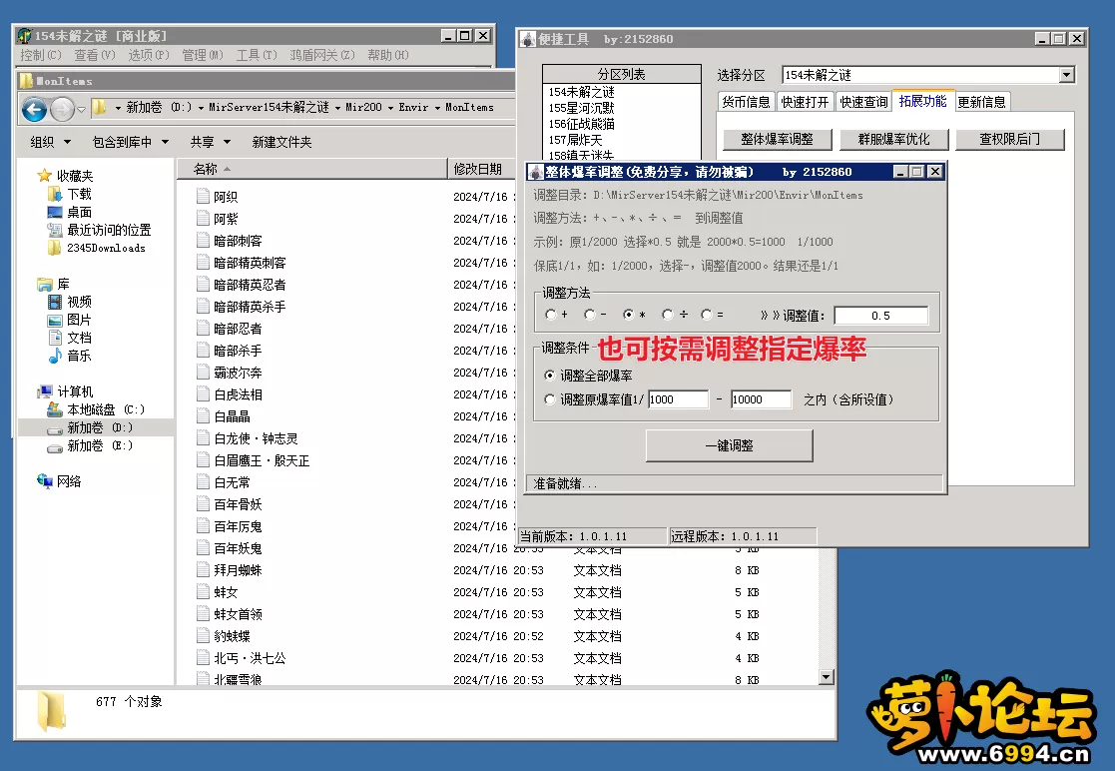Open 查看(V) menu
The height and width of the screenshot is (771, 1115).
(x=95, y=55)
